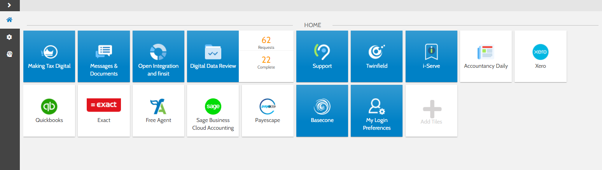Launch the Free Agent tile
The image size is (602, 170).
(158, 111)
